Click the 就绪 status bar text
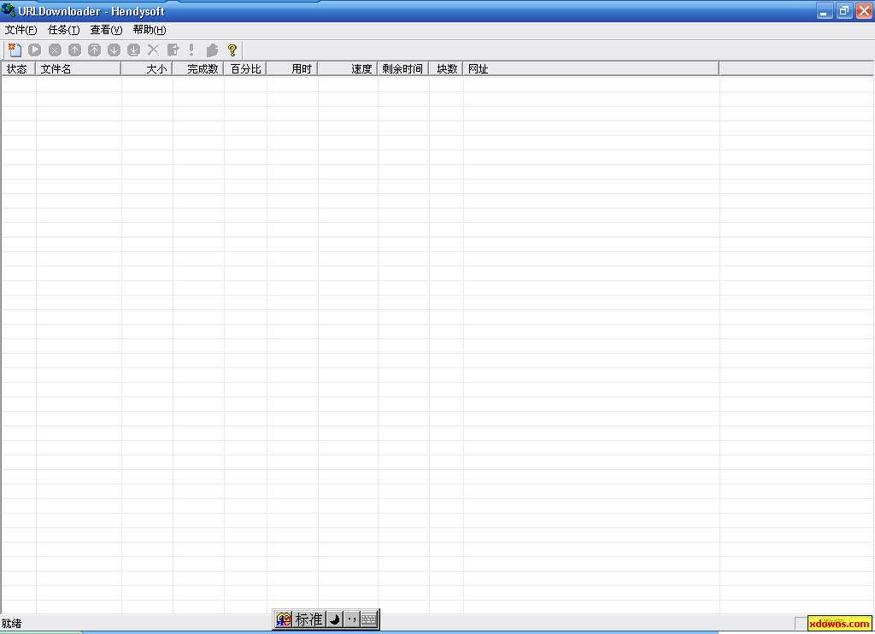Viewport: 875px width, 634px height. point(11,624)
